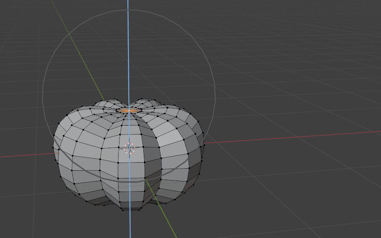Select the vertex immediately right of 3D cursor
Image resolution: width=381 pixels, height=238 pixels.
tap(143, 147)
